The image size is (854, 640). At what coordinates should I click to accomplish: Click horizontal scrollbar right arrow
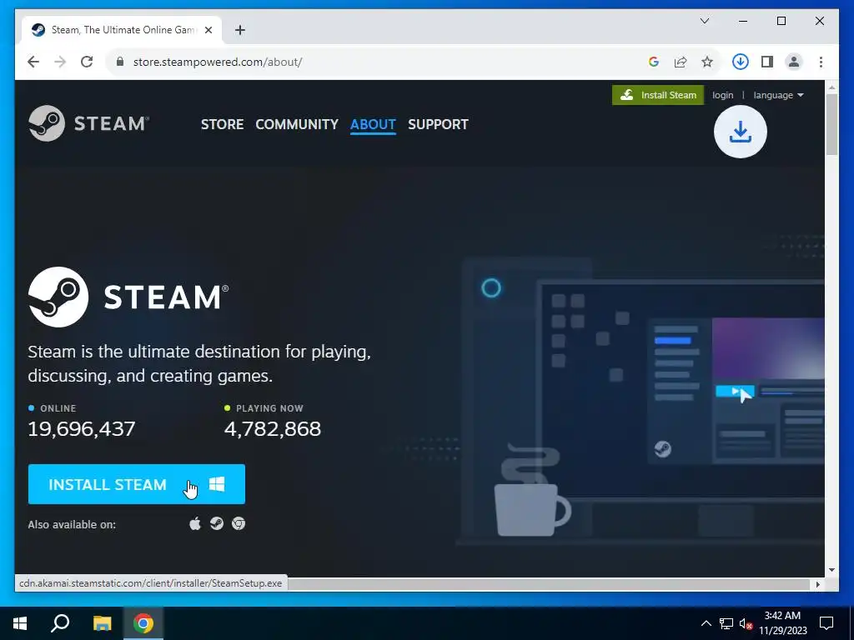pyautogui.click(x=817, y=584)
